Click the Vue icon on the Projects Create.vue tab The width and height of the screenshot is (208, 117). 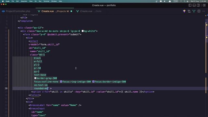[x=39, y=11]
